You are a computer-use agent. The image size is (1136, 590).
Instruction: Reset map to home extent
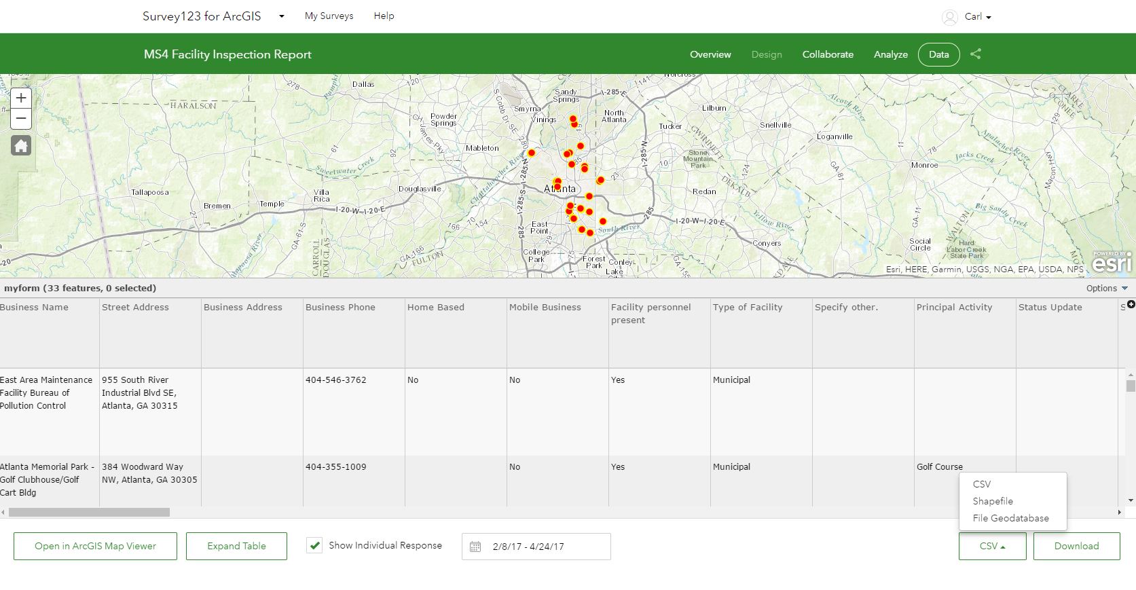click(21, 145)
